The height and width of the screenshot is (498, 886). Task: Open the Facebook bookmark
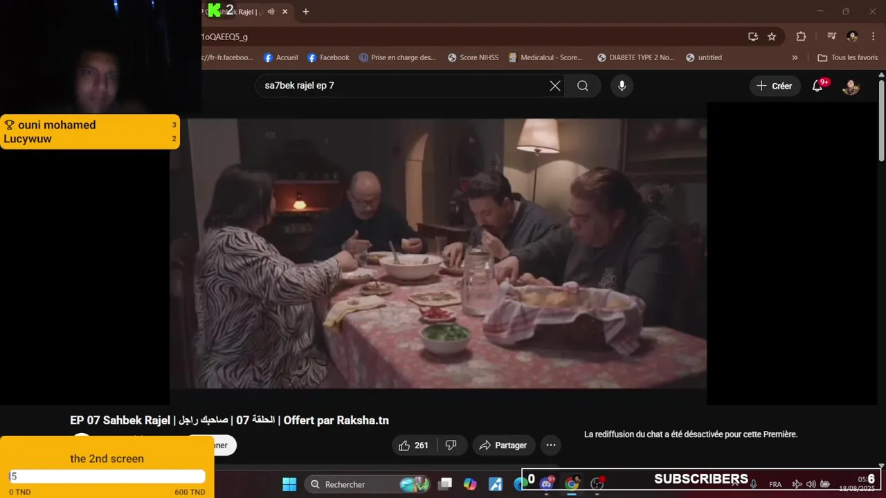click(328, 57)
